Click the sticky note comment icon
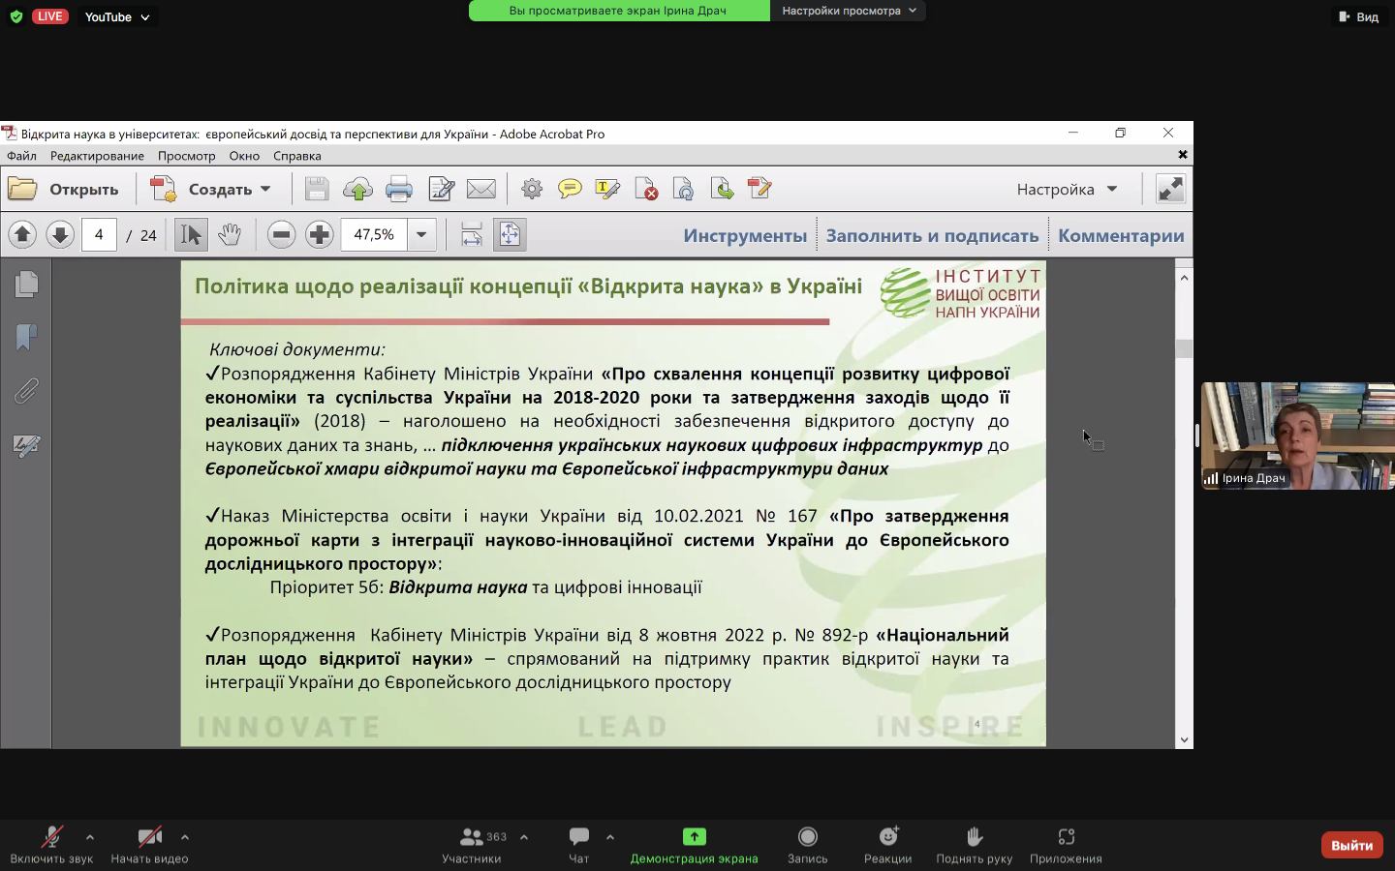The image size is (1395, 871). click(570, 190)
